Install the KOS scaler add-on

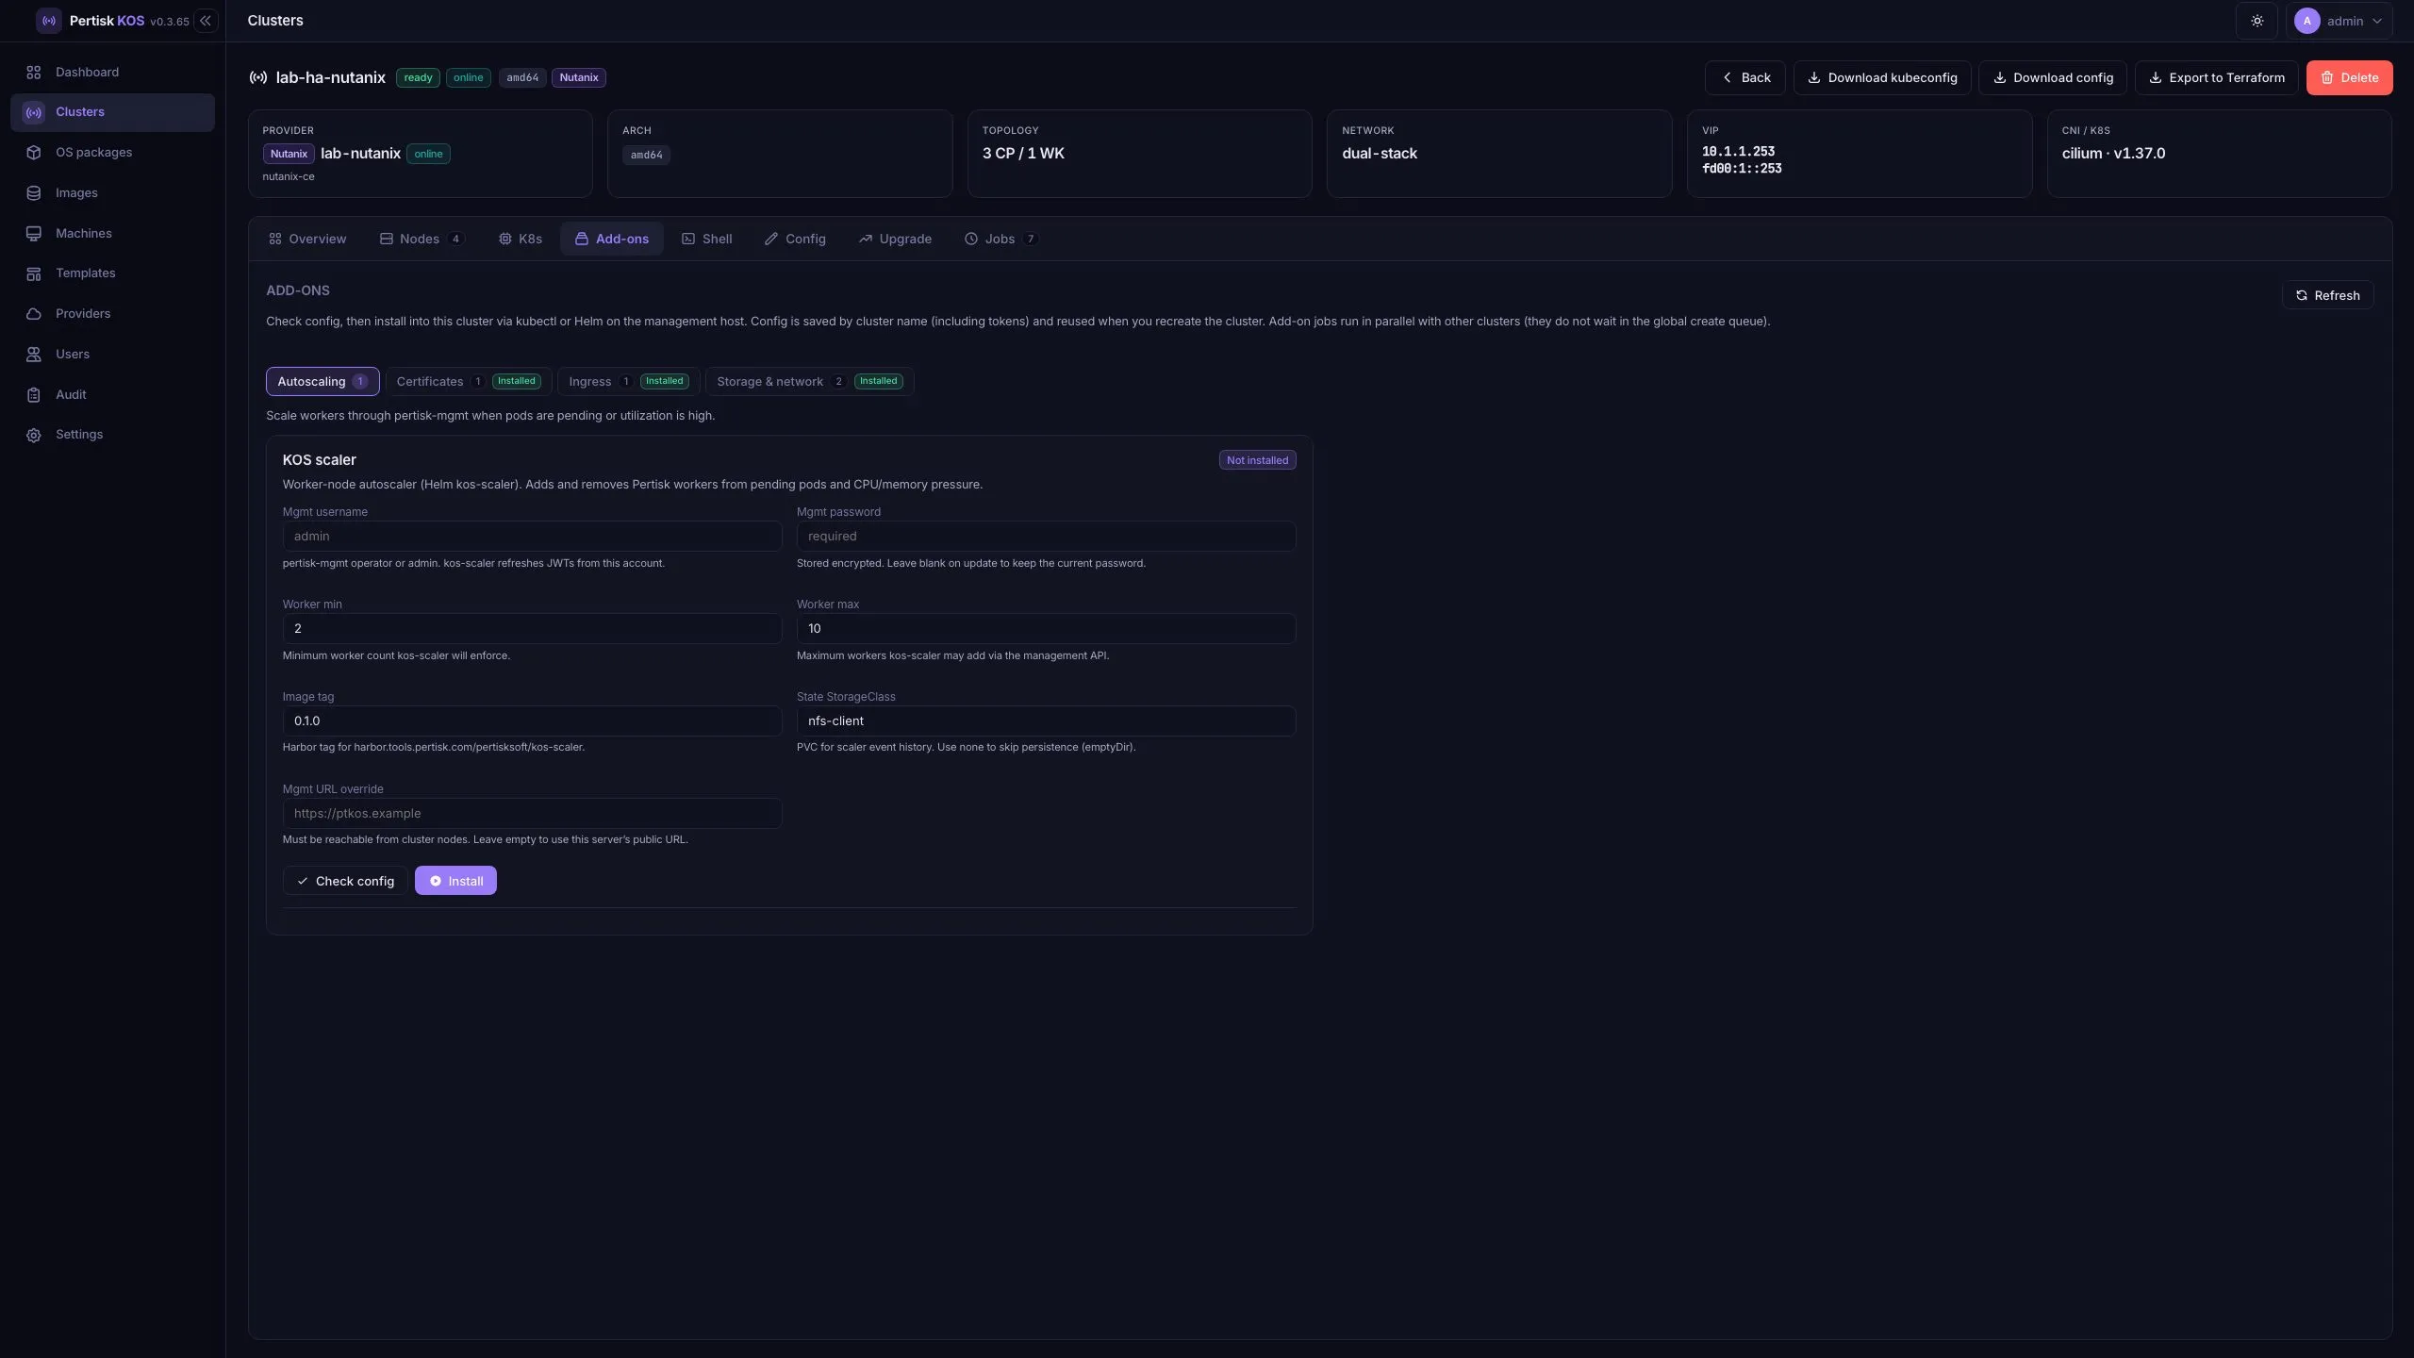point(455,881)
